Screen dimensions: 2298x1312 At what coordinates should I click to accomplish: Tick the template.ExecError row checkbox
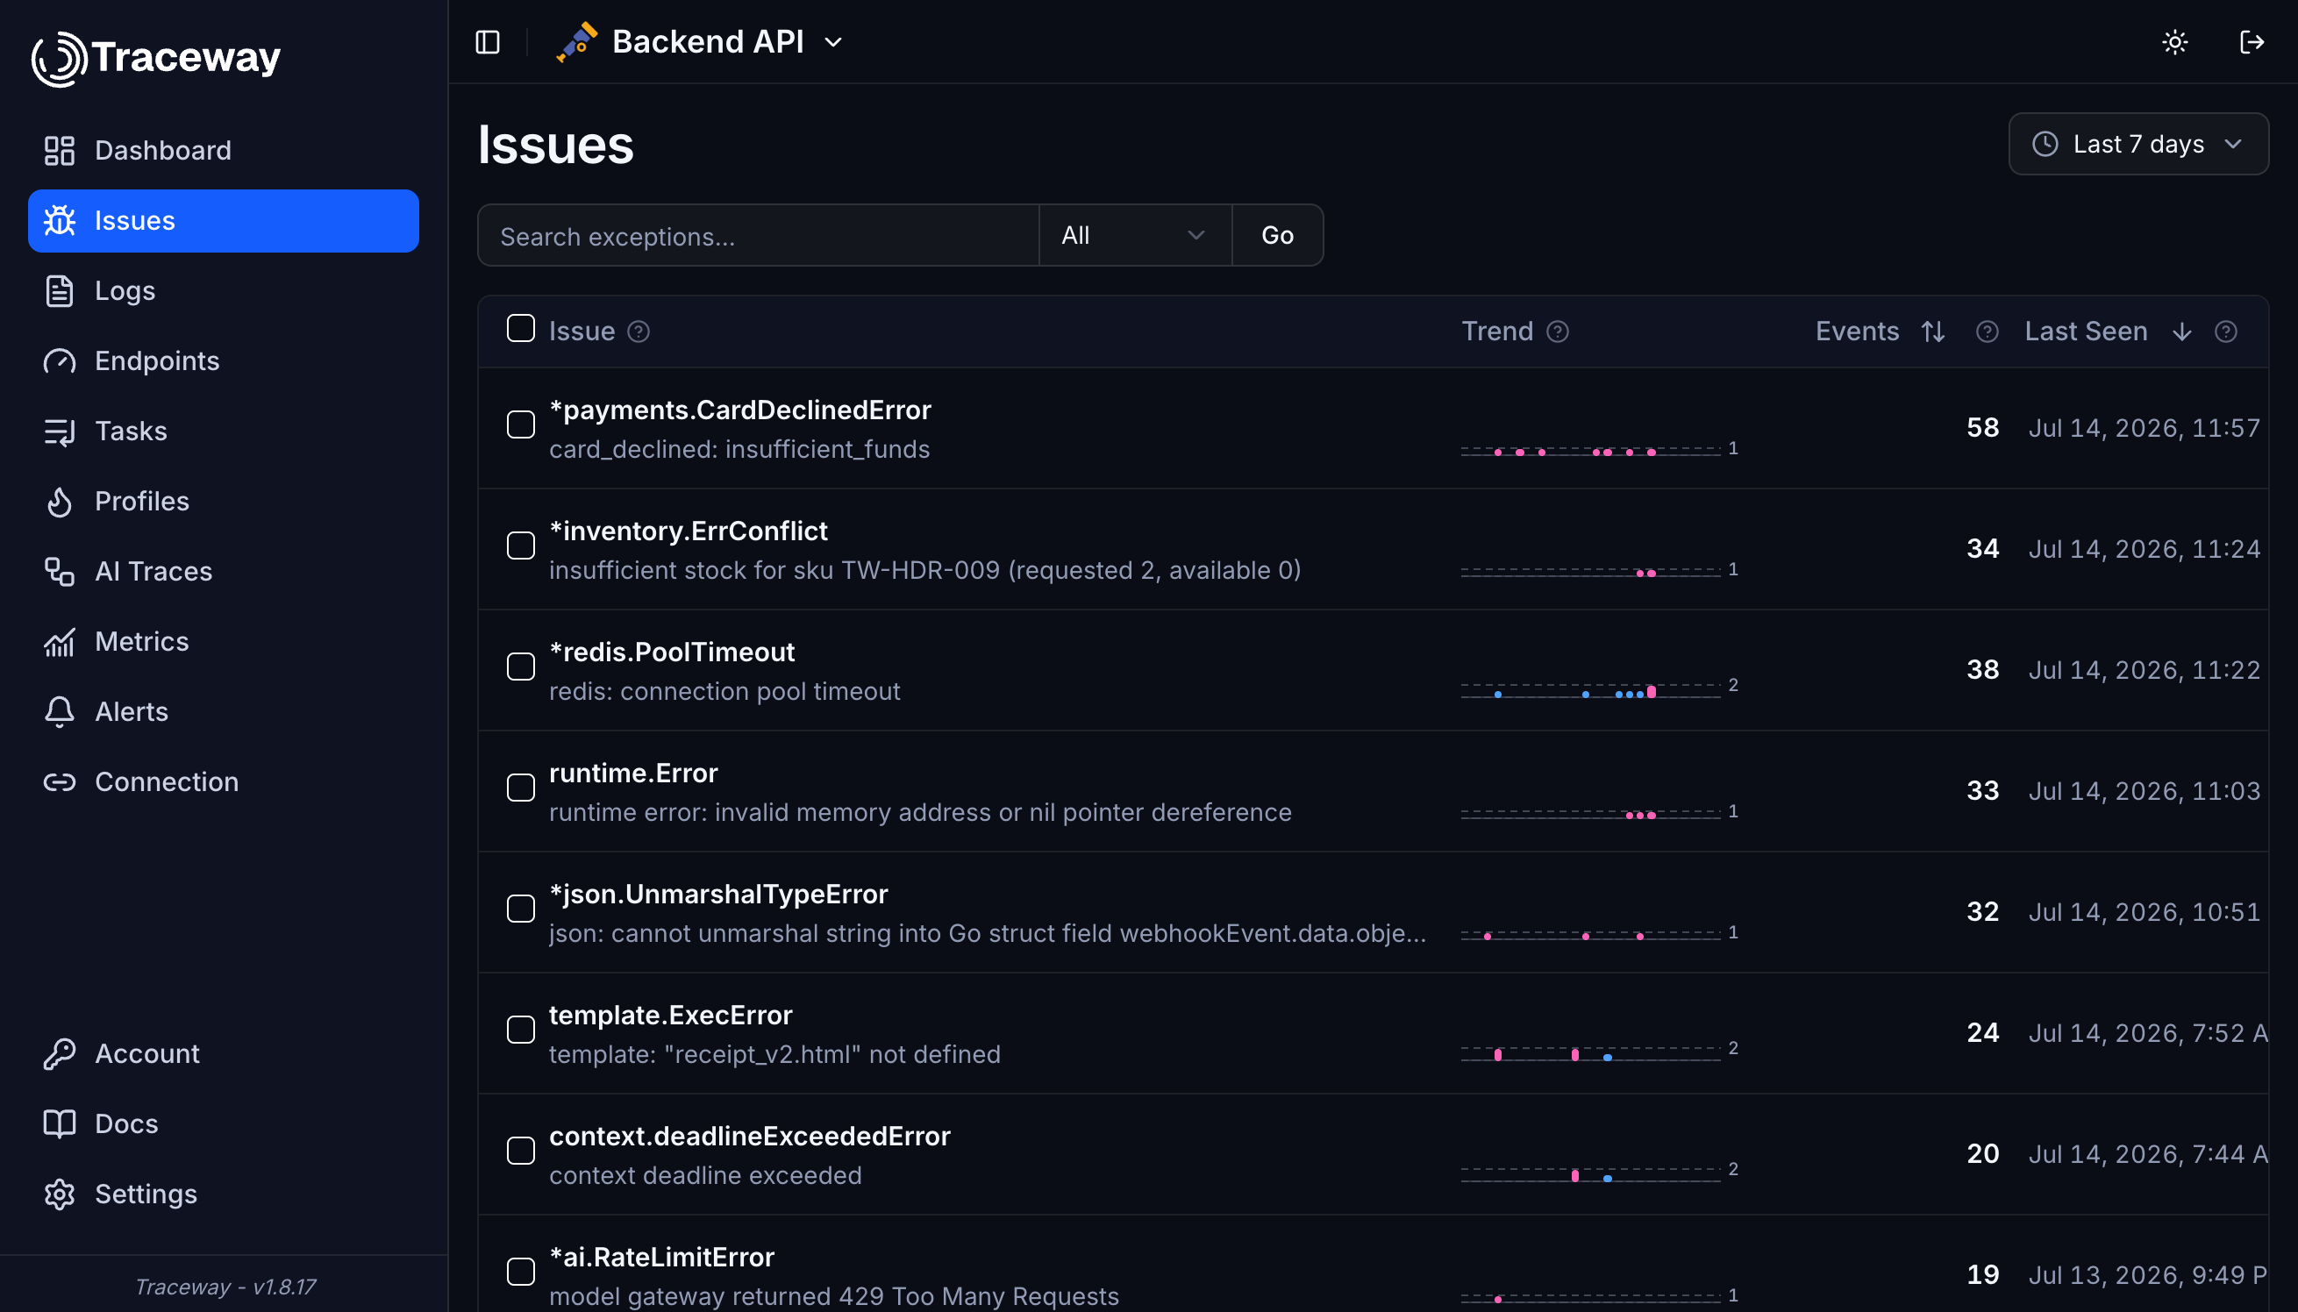[x=521, y=1030]
